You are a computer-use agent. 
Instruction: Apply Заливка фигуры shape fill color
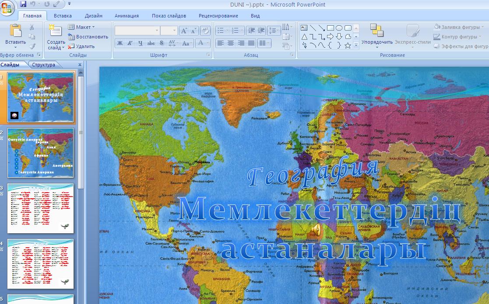tap(458, 27)
